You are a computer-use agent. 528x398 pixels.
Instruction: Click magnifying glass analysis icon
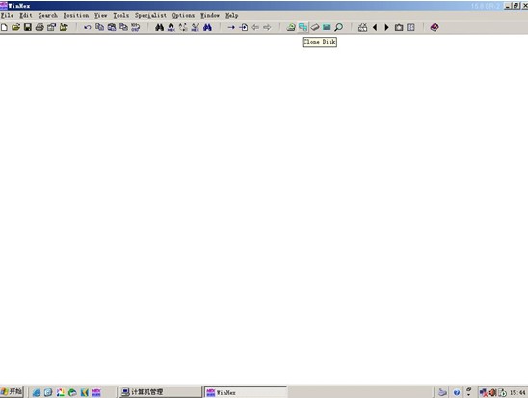[x=339, y=27]
